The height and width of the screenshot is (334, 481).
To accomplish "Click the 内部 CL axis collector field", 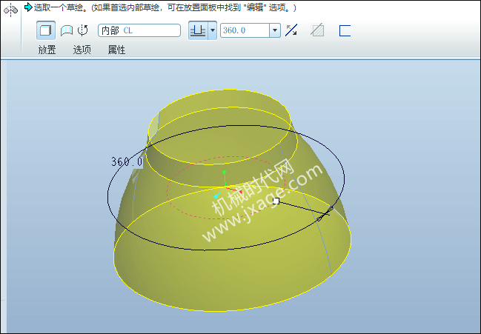I will pos(139,30).
